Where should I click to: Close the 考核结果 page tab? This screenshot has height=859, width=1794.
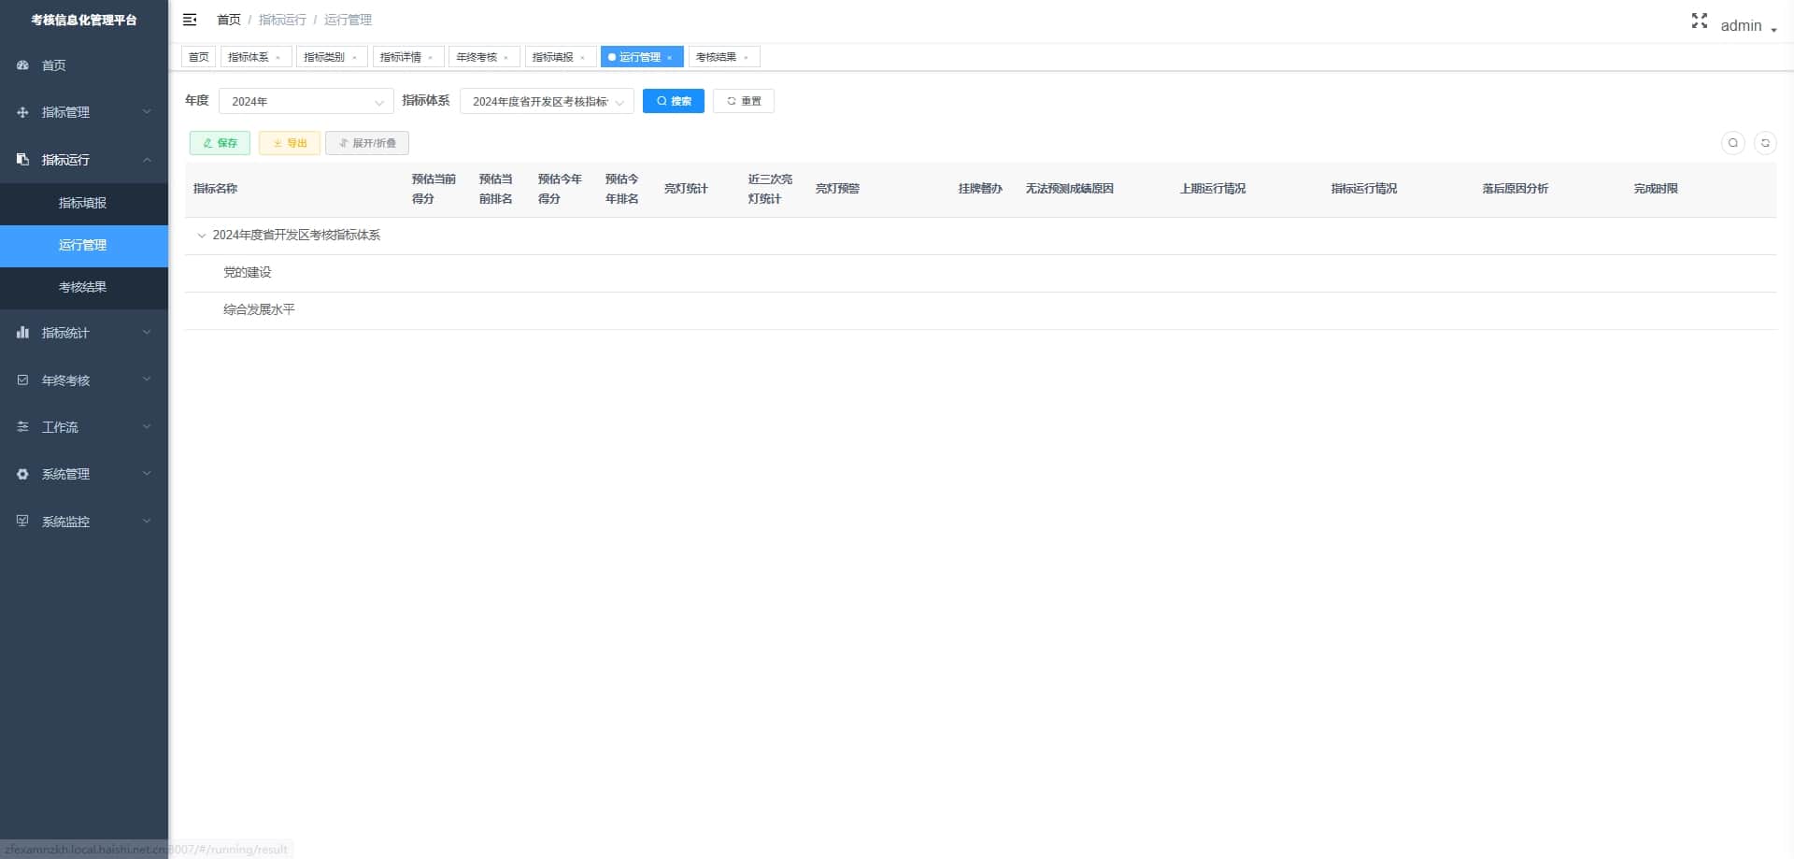747,58
